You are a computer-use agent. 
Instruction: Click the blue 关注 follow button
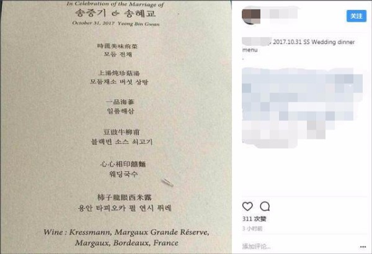point(356,16)
